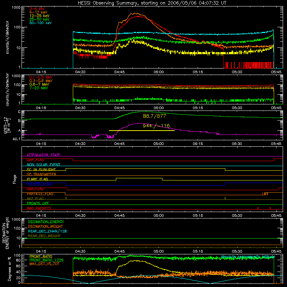Select the PARTICLE_FLAG label
This screenshot has height=287, width=287.
40,194
